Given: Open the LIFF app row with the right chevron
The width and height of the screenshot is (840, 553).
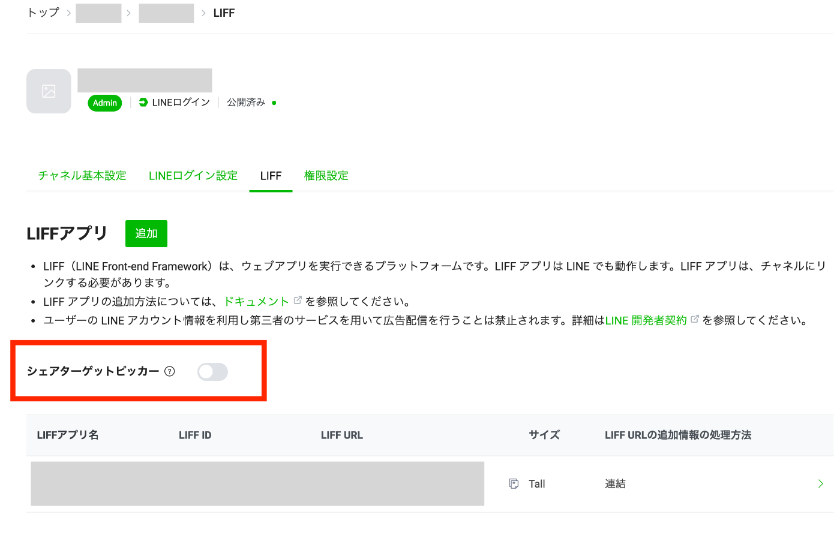Looking at the screenshot, I should [x=820, y=483].
